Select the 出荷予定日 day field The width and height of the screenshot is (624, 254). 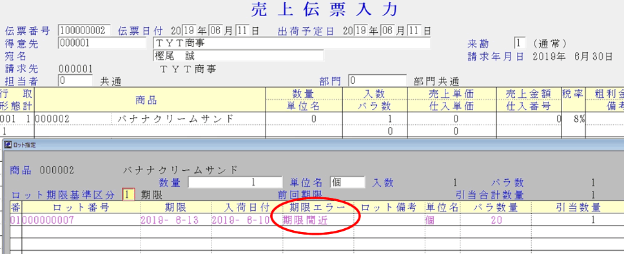click(x=414, y=31)
